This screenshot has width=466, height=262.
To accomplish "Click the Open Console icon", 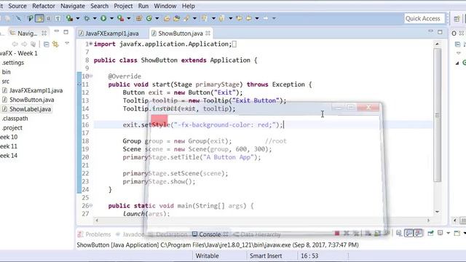I will point(457,233).
